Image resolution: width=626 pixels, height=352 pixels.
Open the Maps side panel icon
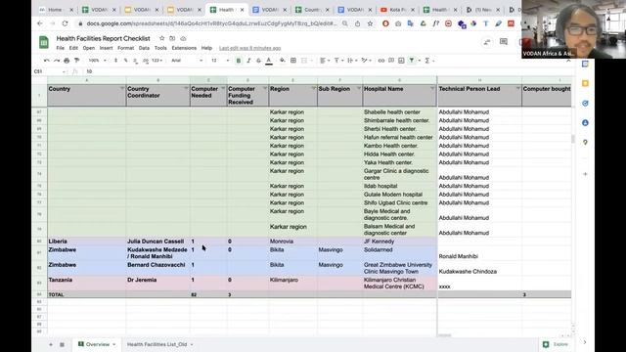click(x=585, y=142)
